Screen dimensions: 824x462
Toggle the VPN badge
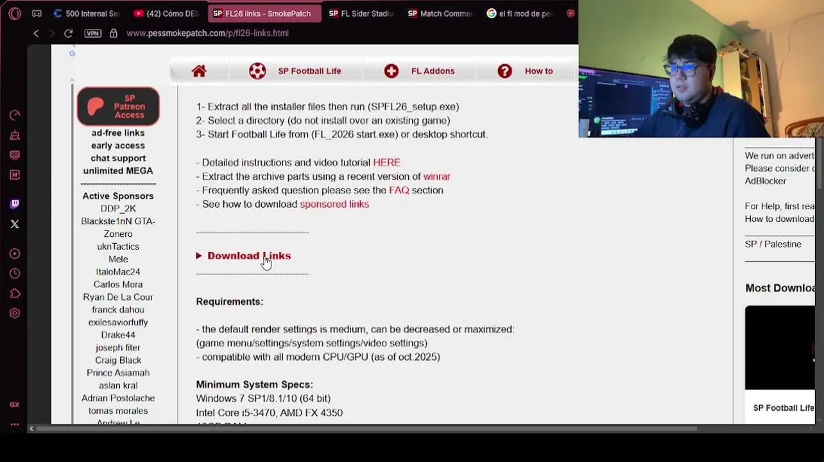(x=92, y=33)
